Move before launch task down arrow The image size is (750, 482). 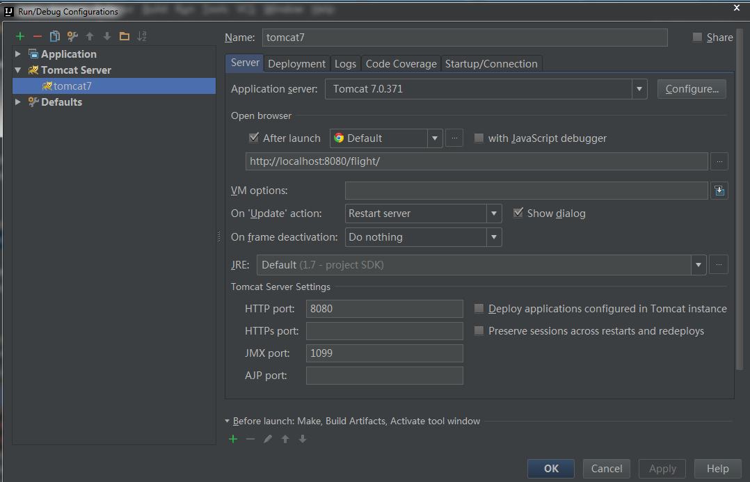point(302,439)
